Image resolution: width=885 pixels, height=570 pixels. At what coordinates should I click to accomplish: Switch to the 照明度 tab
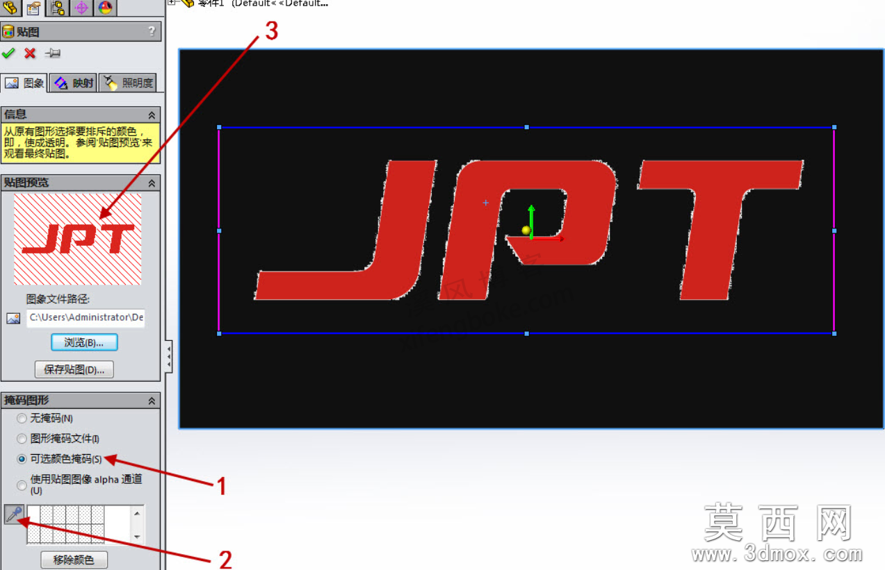[x=128, y=83]
